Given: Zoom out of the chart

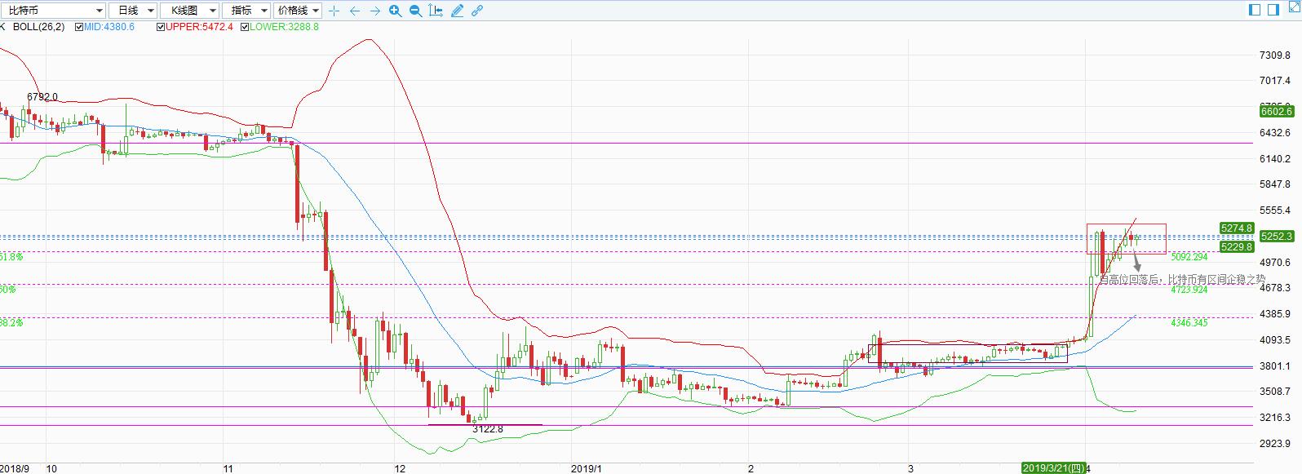Looking at the screenshot, I should 415,11.
